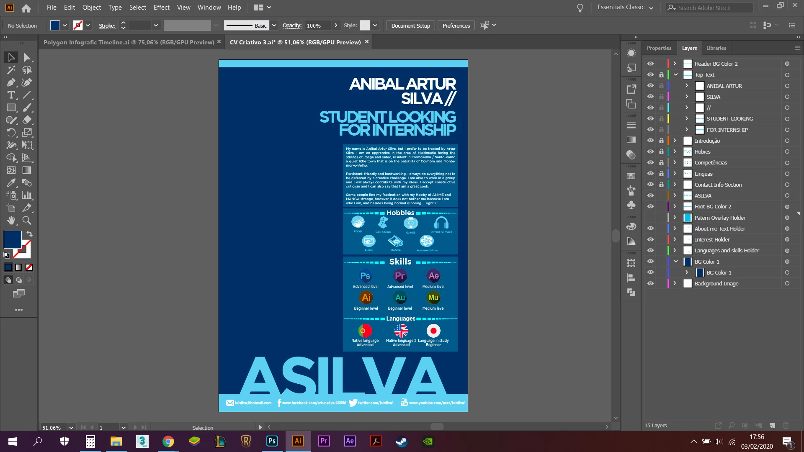This screenshot has width=804, height=452.
Task: Unlock the Hobies layer
Action: [x=661, y=152]
